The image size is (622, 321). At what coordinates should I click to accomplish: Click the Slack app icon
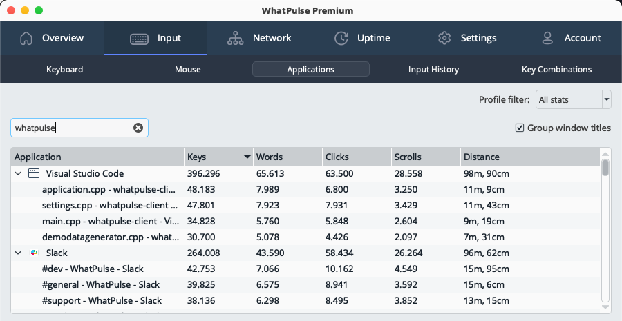tap(34, 253)
